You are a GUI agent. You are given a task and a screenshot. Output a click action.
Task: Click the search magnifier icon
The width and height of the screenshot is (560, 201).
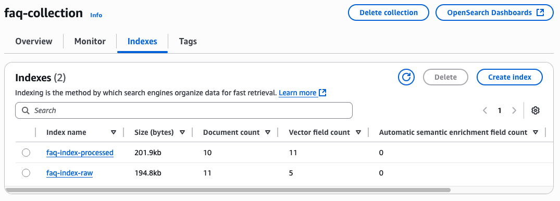pos(26,111)
